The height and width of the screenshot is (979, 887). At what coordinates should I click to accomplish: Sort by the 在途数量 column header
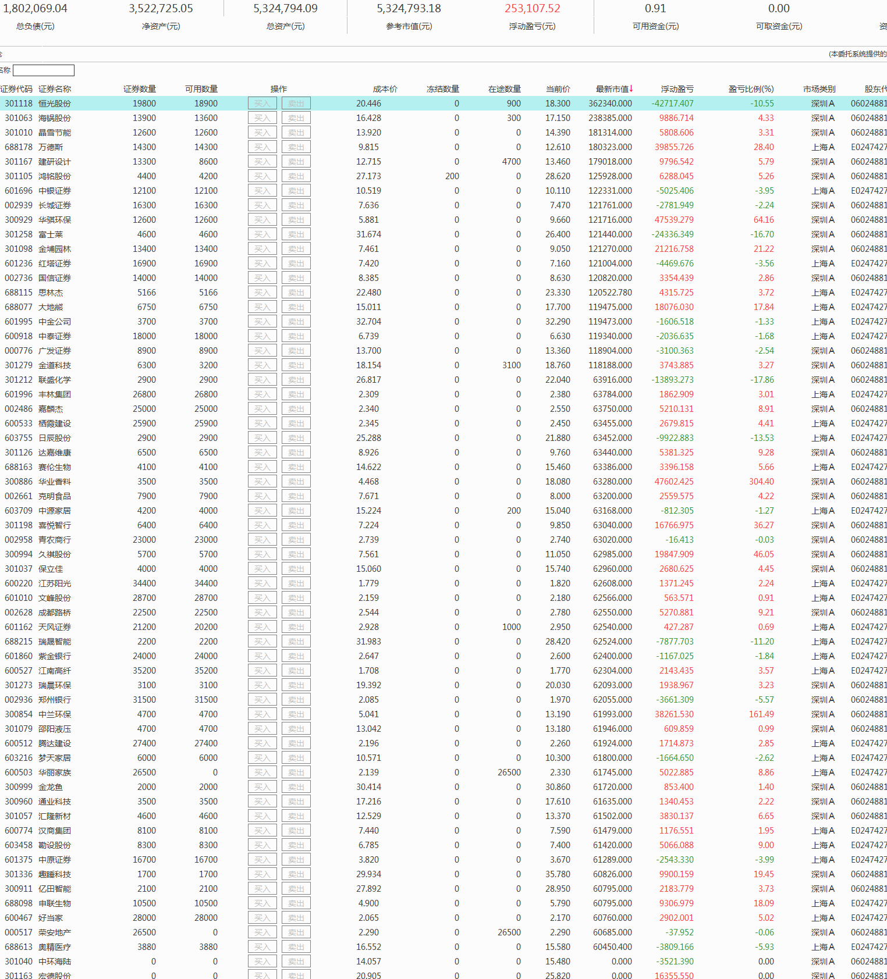(x=505, y=89)
